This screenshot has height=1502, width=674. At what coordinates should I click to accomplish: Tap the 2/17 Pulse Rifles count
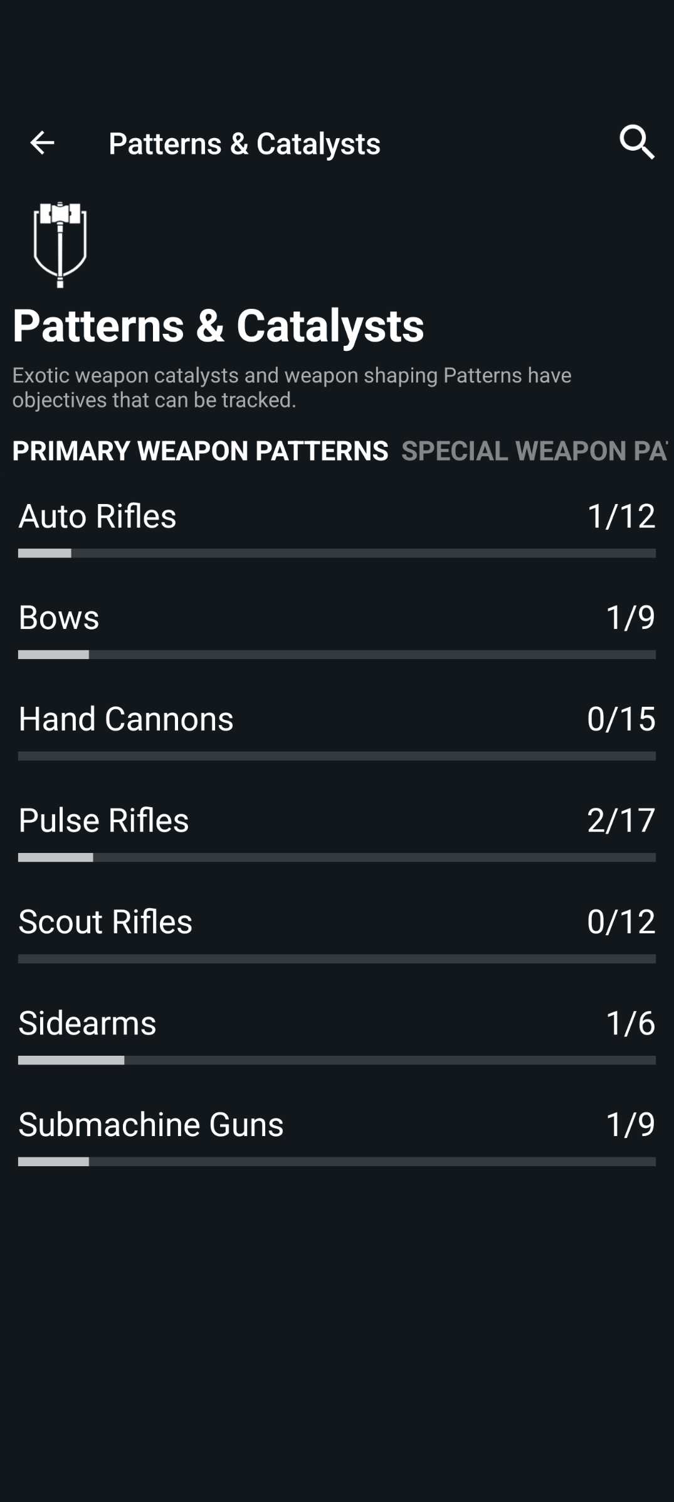pos(621,820)
